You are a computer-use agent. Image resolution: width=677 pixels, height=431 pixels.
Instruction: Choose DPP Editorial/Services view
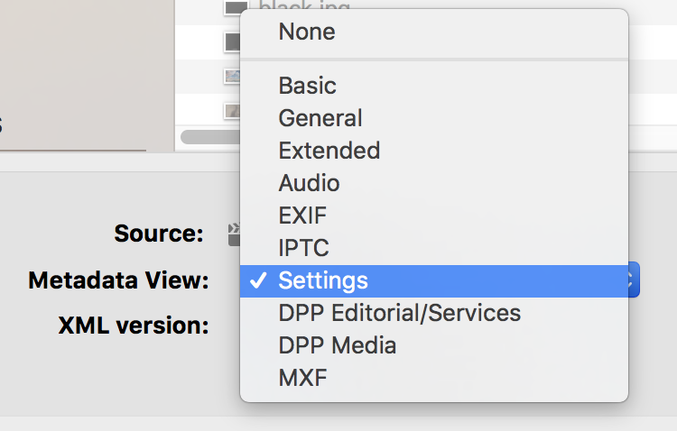pos(399,313)
